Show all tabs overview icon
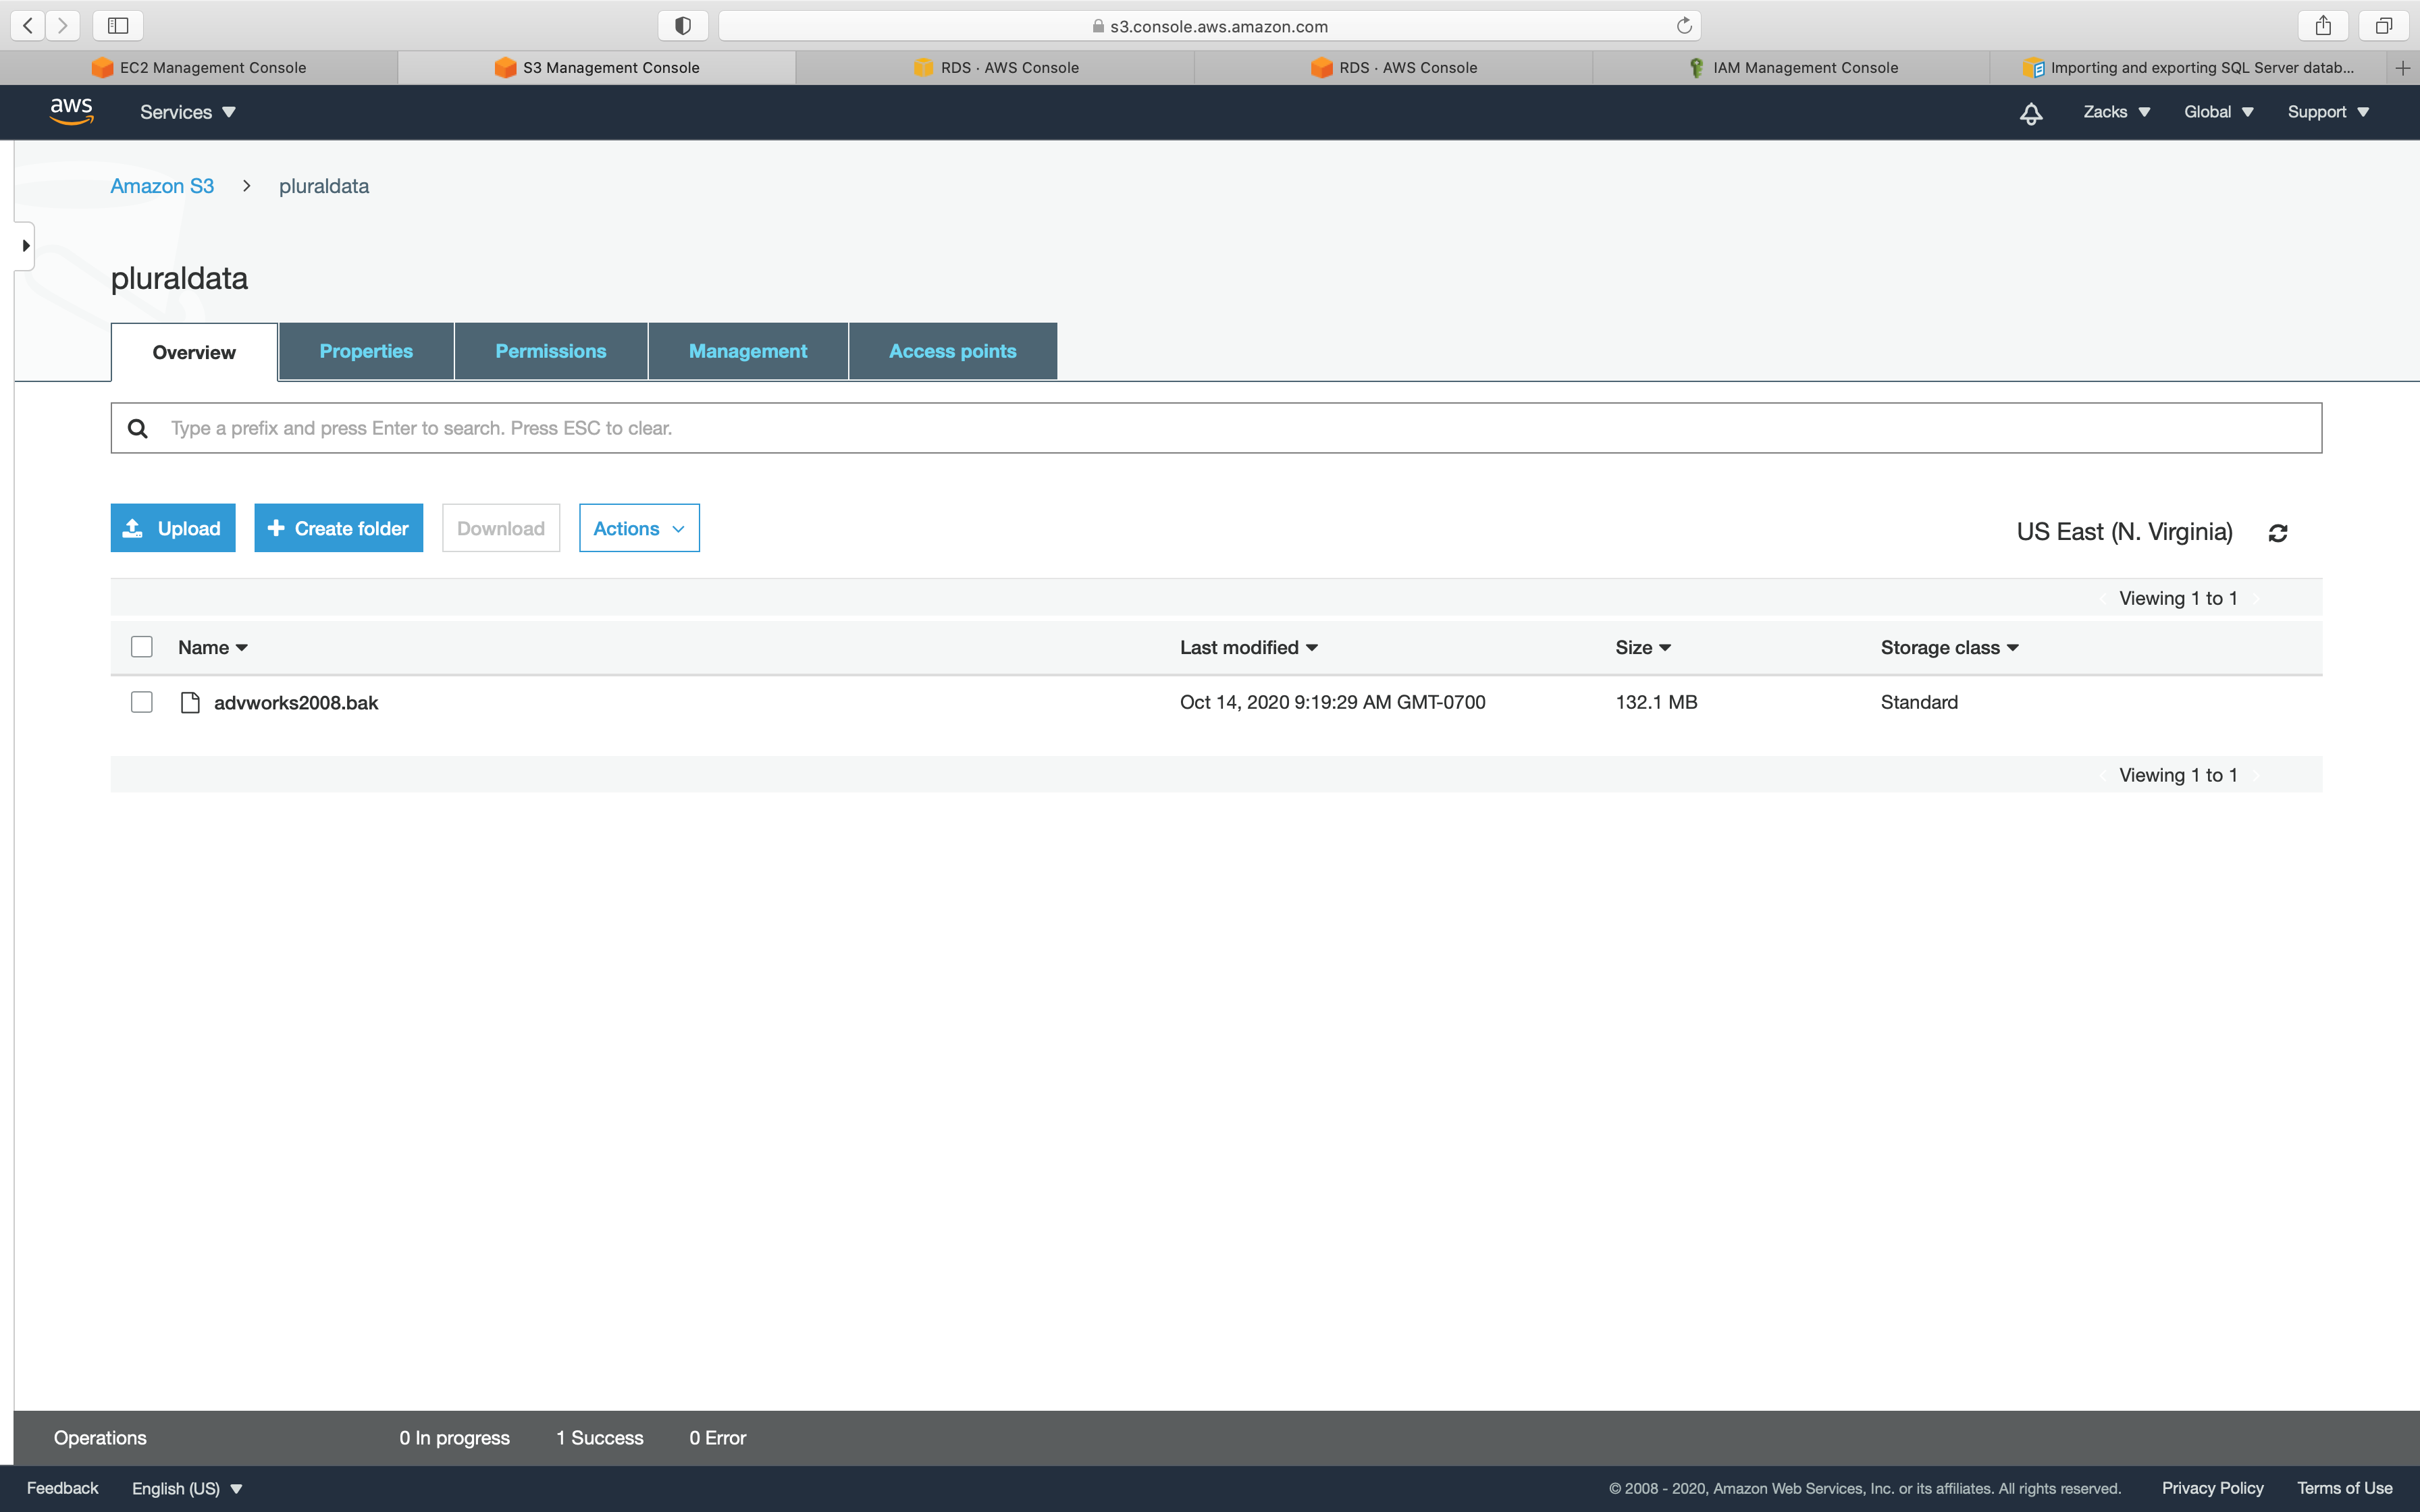 (x=2383, y=26)
